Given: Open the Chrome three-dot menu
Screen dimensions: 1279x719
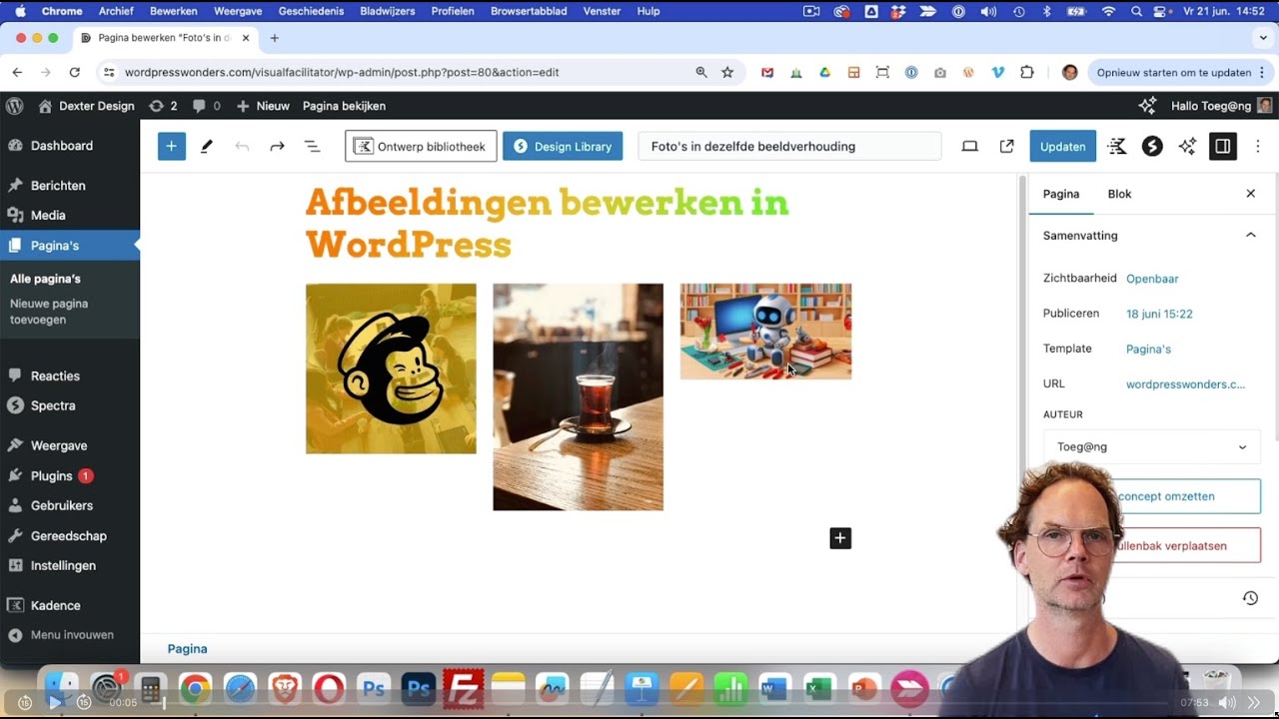Looking at the screenshot, I should coord(1262,72).
